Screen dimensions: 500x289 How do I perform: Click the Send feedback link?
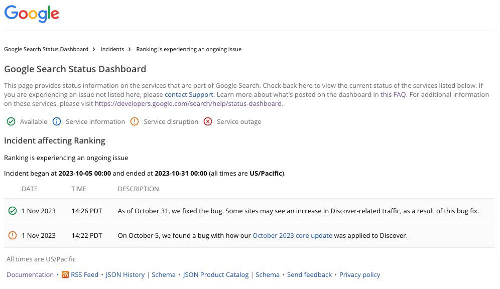(x=309, y=274)
